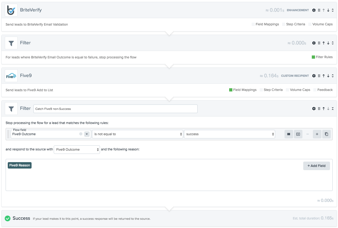Viewport: 338px width, 228px height.
Task: Open Five9 Feedback settings
Action: pos(323,90)
